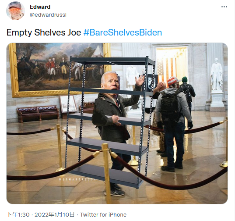Click Edward's profile avatar picture
Viewport: 235px width, 221px height.
[15, 11]
